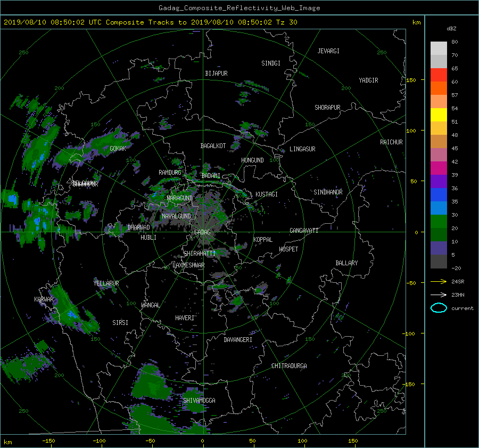Click the SIRSI city label

point(120,323)
